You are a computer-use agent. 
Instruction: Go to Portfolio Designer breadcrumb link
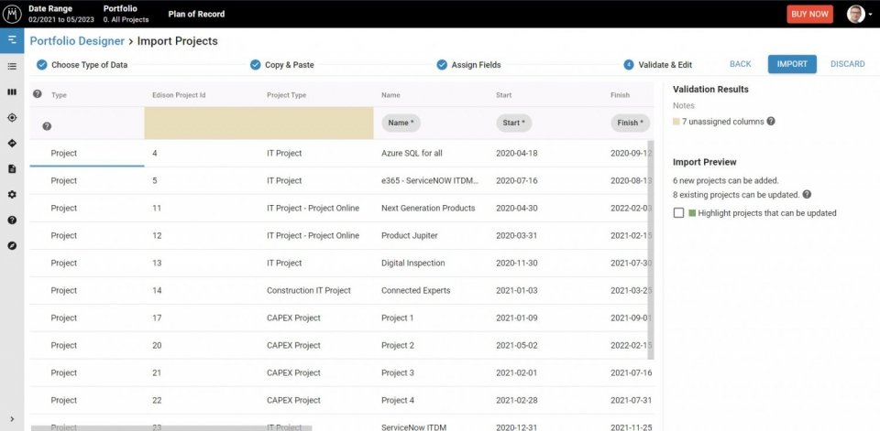pos(77,41)
